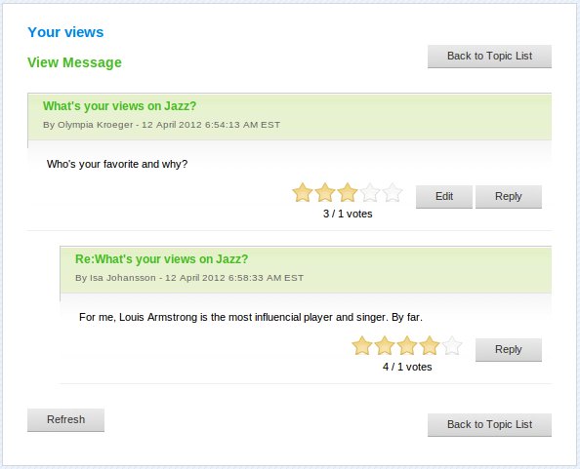Click fourth star on Louis Armstrong reply
This screenshot has width=580, height=469.
[x=430, y=346]
